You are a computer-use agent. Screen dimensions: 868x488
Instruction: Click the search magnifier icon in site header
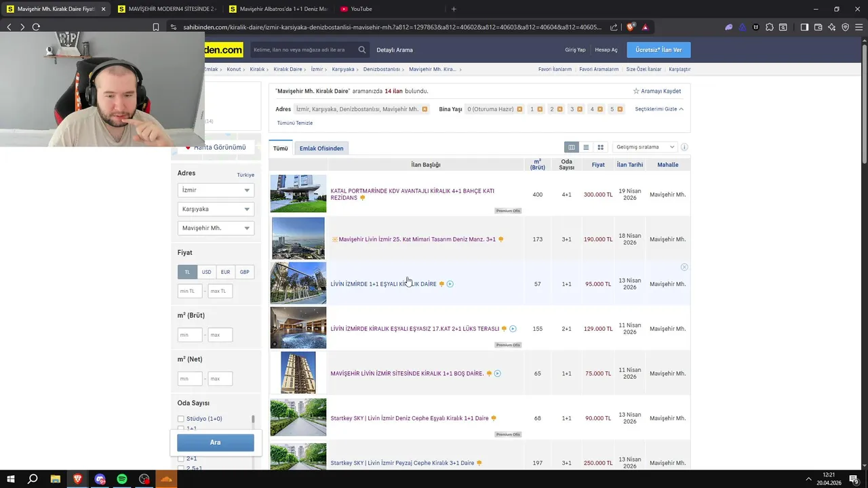tap(362, 49)
